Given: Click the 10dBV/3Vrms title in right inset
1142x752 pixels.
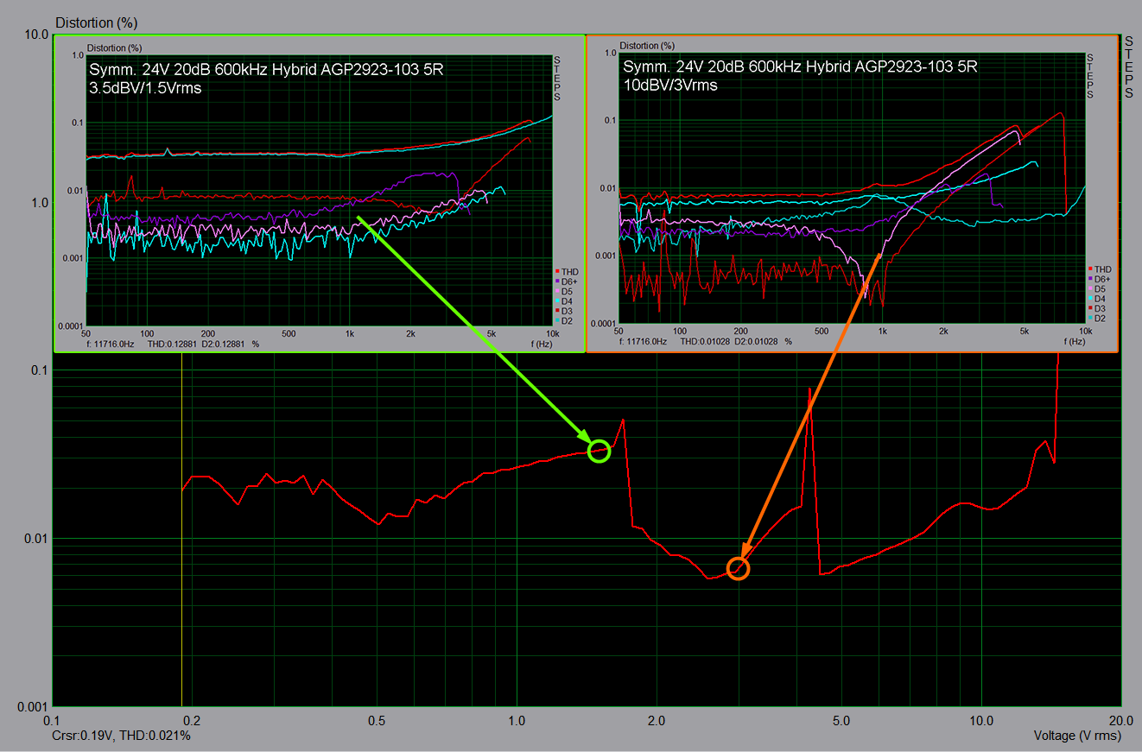Looking at the screenshot, I should 670,85.
